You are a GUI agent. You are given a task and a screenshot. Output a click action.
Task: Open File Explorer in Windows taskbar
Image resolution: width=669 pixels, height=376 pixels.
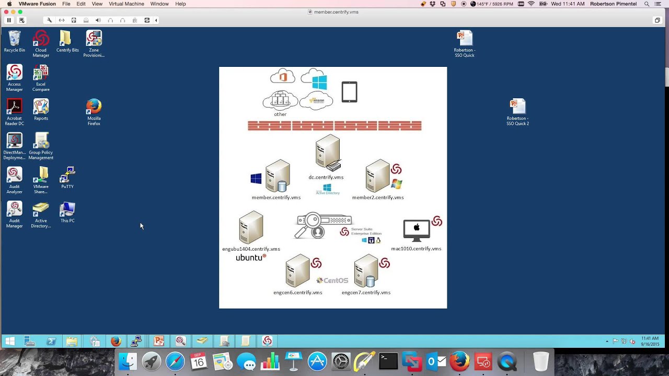72,342
